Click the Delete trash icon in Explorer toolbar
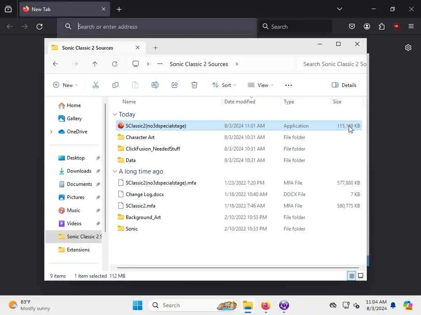Viewport: 421px width, 315px height. 194,85
